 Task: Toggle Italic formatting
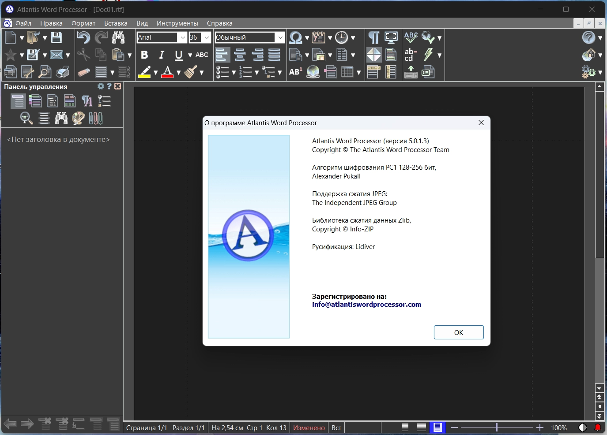pos(162,55)
